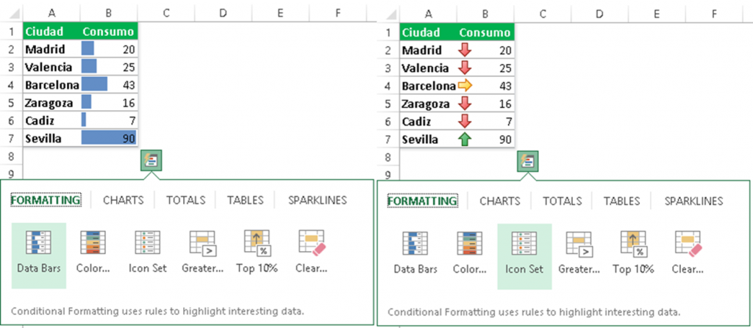Switch to CHARTS tab in left panel

coord(124,200)
